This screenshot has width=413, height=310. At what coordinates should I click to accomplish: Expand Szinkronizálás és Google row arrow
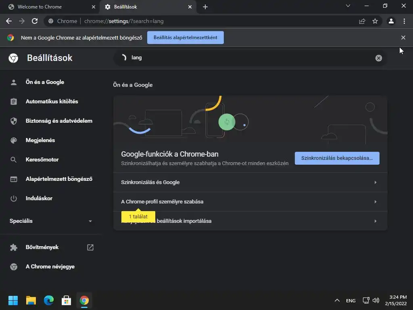coord(375,182)
